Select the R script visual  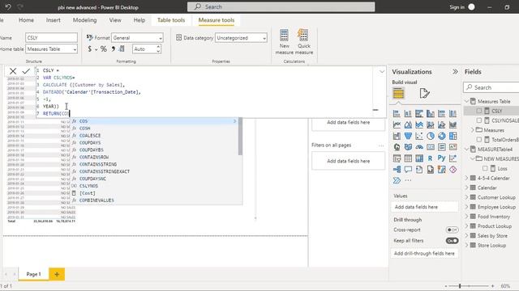click(x=431, y=158)
